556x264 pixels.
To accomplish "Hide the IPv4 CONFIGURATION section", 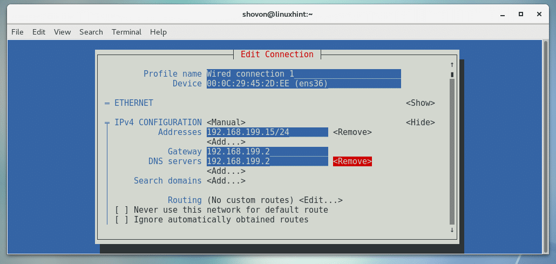I will click(x=420, y=123).
